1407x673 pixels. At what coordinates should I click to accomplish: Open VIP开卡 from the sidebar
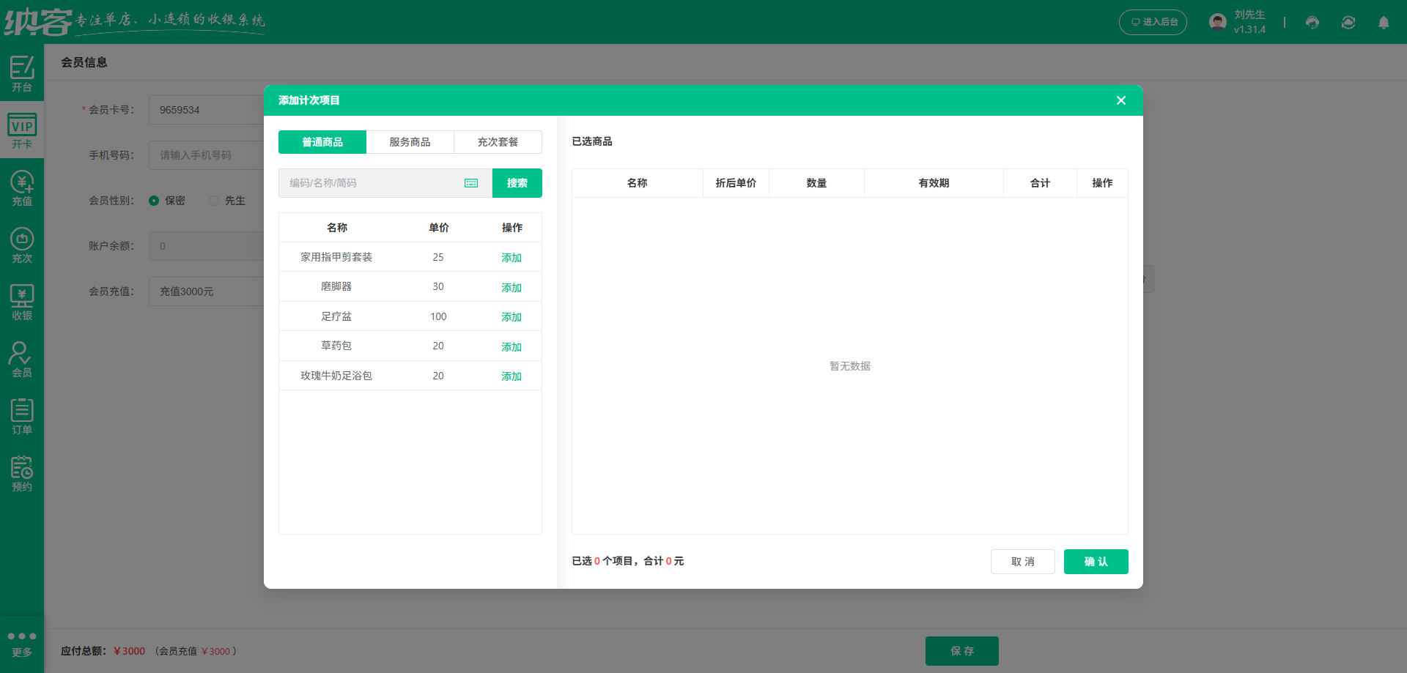pos(22,129)
